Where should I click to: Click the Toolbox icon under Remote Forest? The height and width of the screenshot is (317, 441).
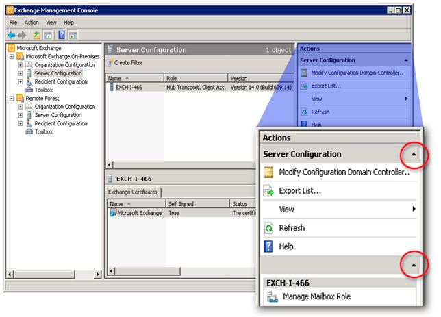click(x=29, y=131)
